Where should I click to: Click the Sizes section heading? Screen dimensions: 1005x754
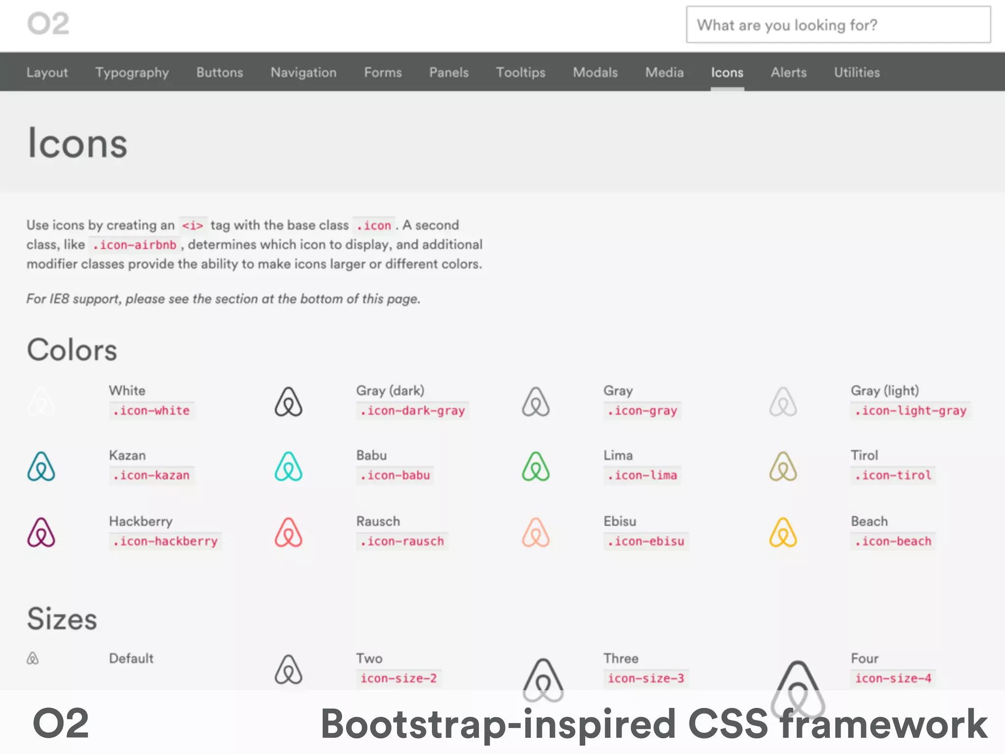(x=62, y=619)
